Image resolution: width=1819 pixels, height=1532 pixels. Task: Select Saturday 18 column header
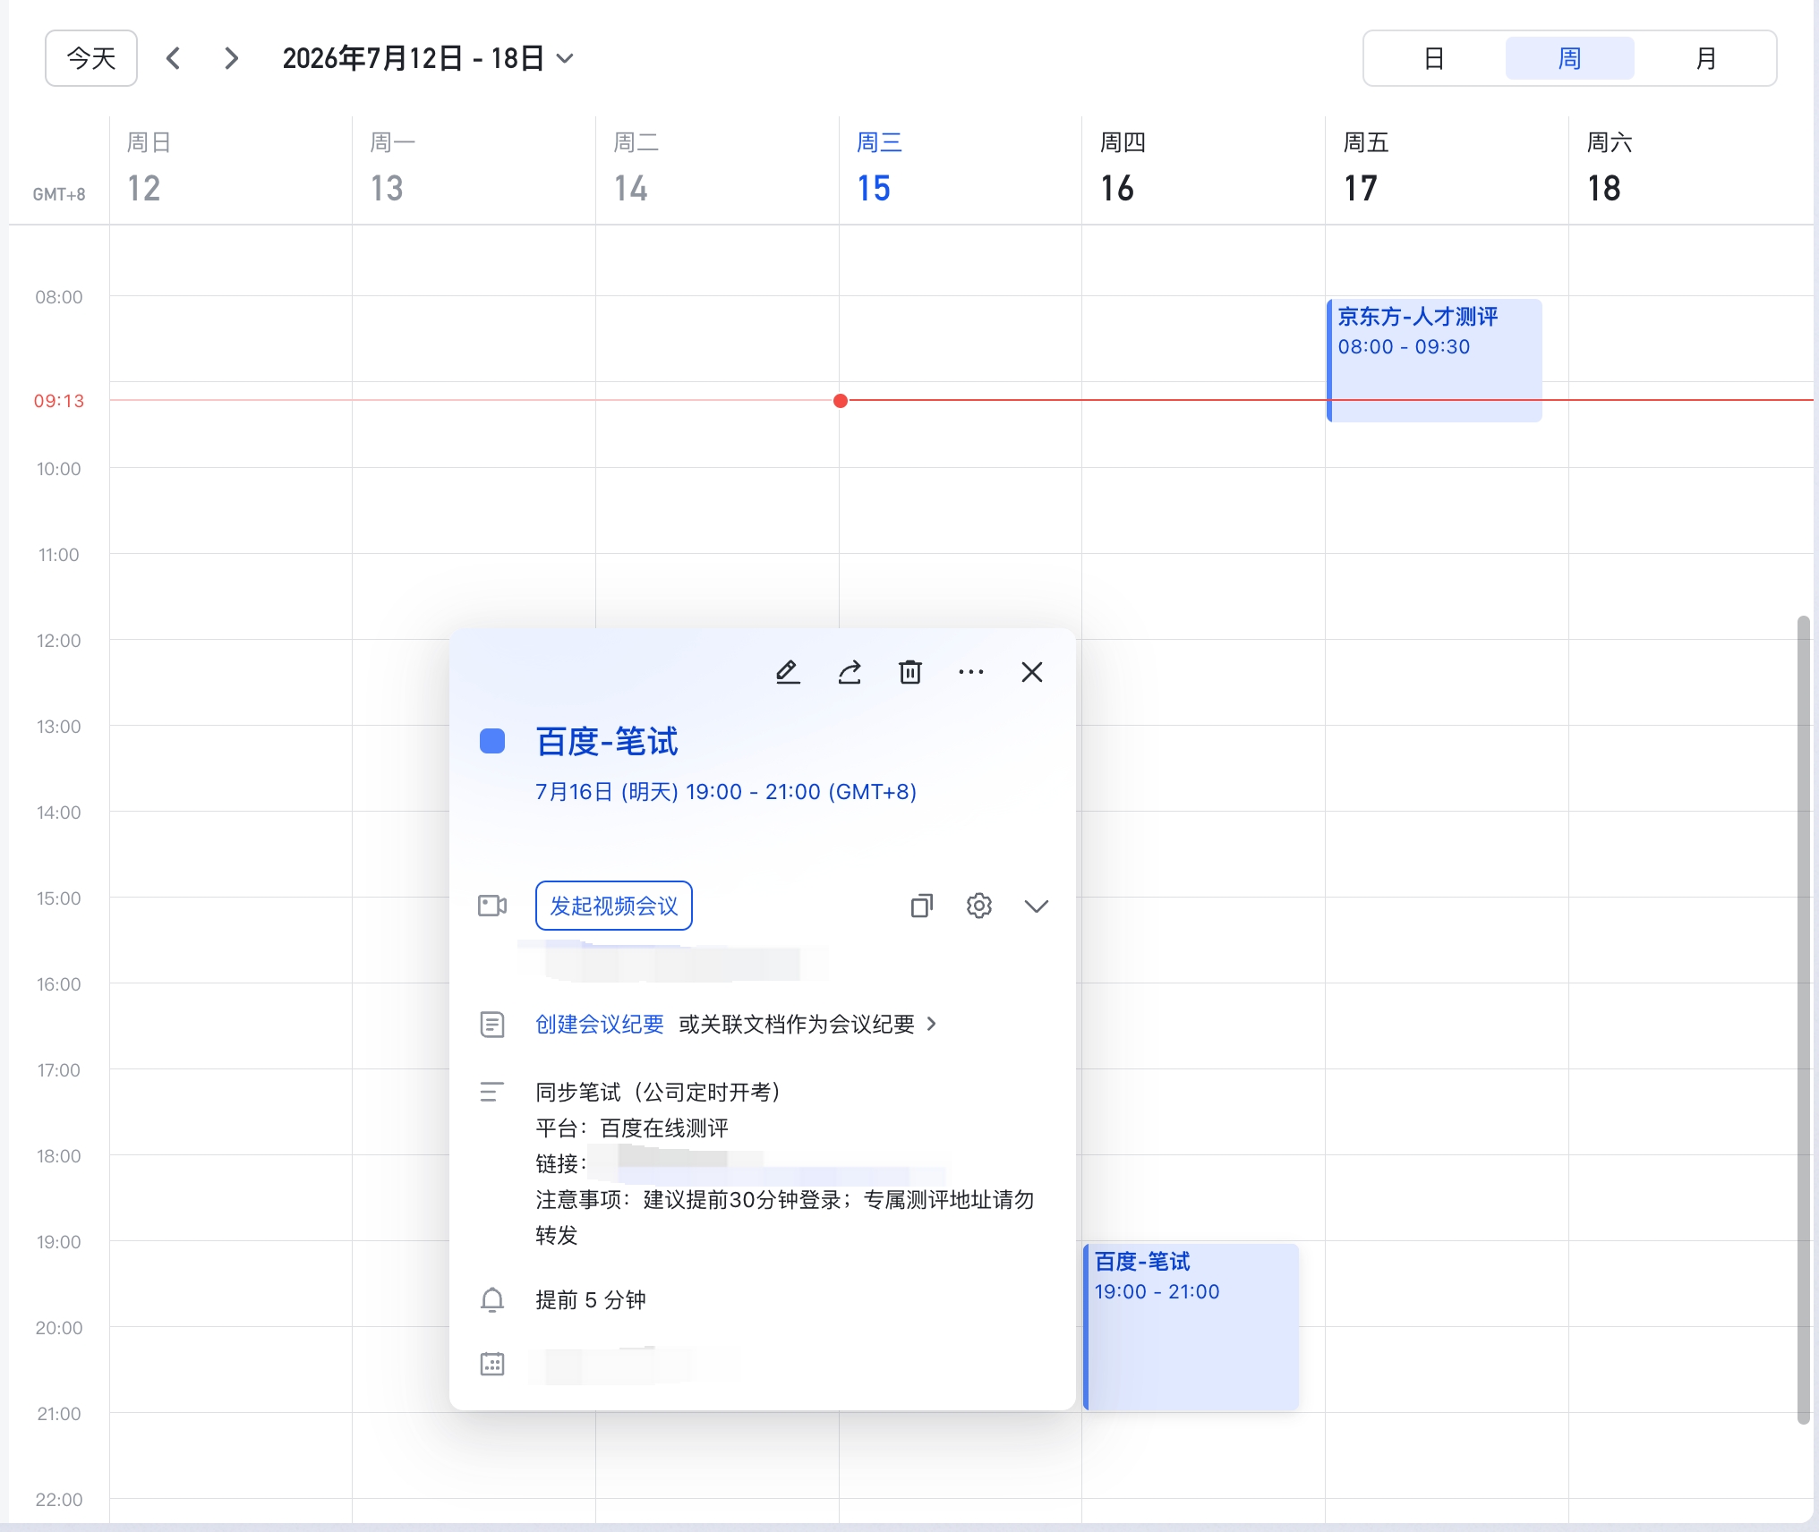point(1691,168)
